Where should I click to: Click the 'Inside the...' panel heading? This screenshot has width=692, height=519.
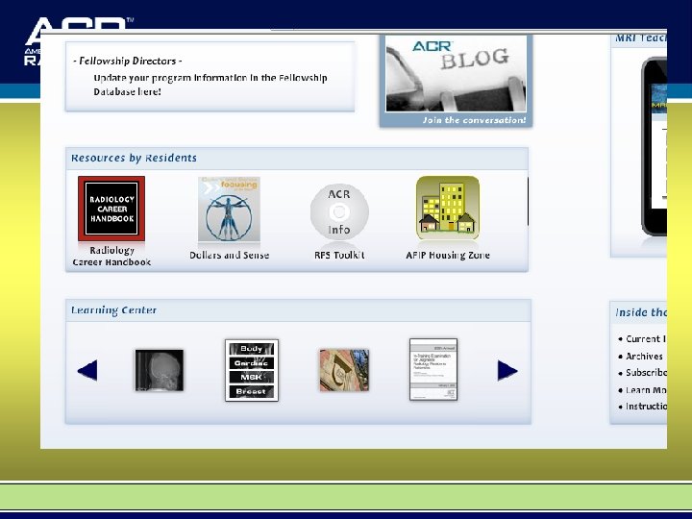(x=641, y=312)
